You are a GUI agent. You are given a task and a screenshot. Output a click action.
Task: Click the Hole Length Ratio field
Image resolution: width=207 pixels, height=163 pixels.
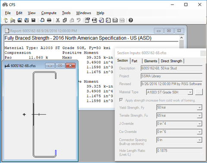pos(179,150)
